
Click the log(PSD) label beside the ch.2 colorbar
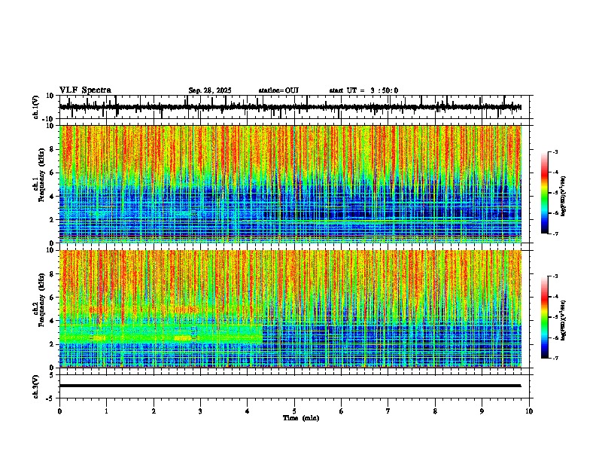click(x=564, y=320)
